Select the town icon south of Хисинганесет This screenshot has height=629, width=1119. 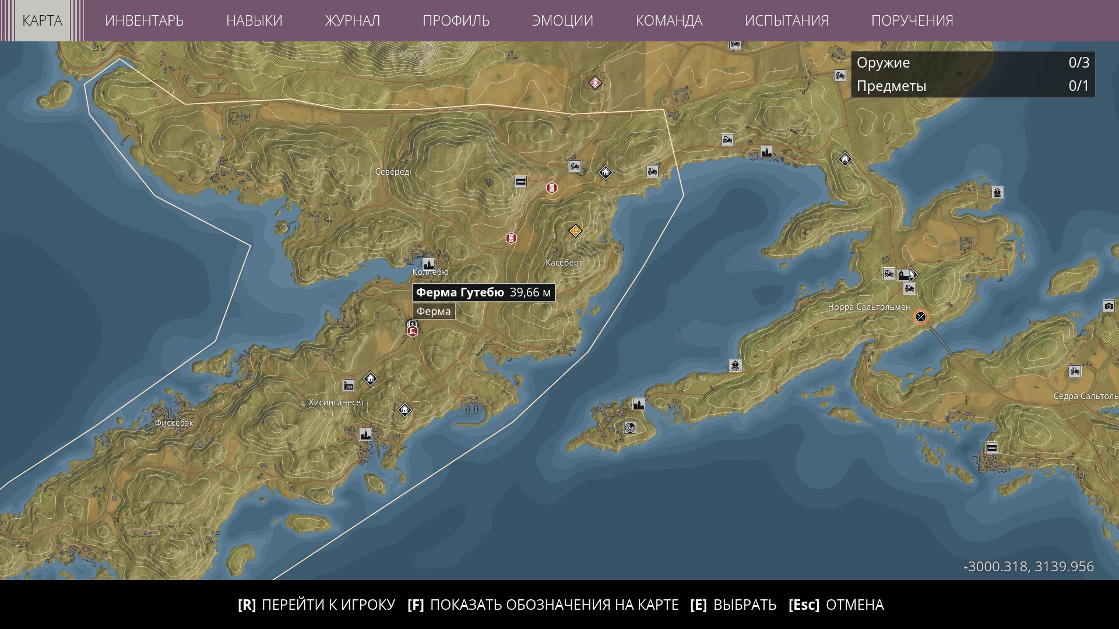365,434
